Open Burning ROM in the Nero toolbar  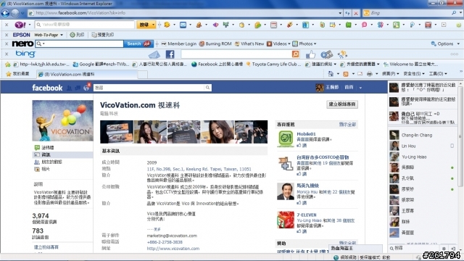215,43
